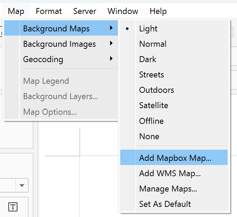Open Map Options... menu entry
Image resolution: width=237 pixels, height=217 pixels.
point(61,112)
